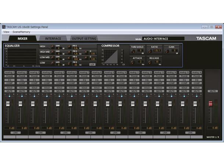This screenshot has width=224, height=165.
Task: Click the compressor GAIN knob
Action: click(167, 51)
